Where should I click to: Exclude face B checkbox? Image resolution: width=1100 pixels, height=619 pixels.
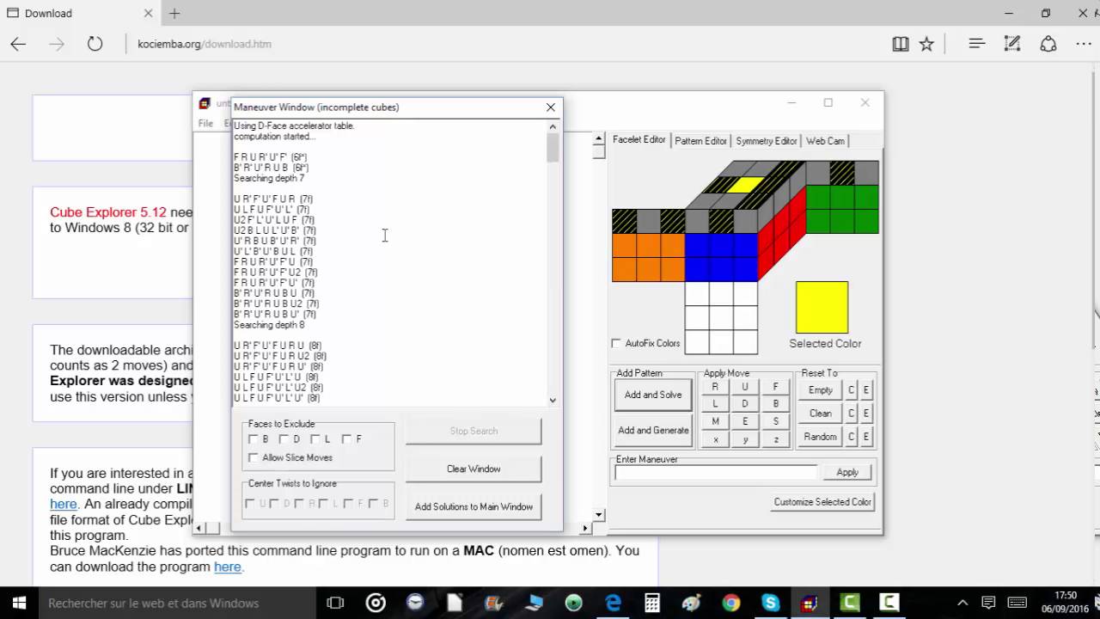254,439
